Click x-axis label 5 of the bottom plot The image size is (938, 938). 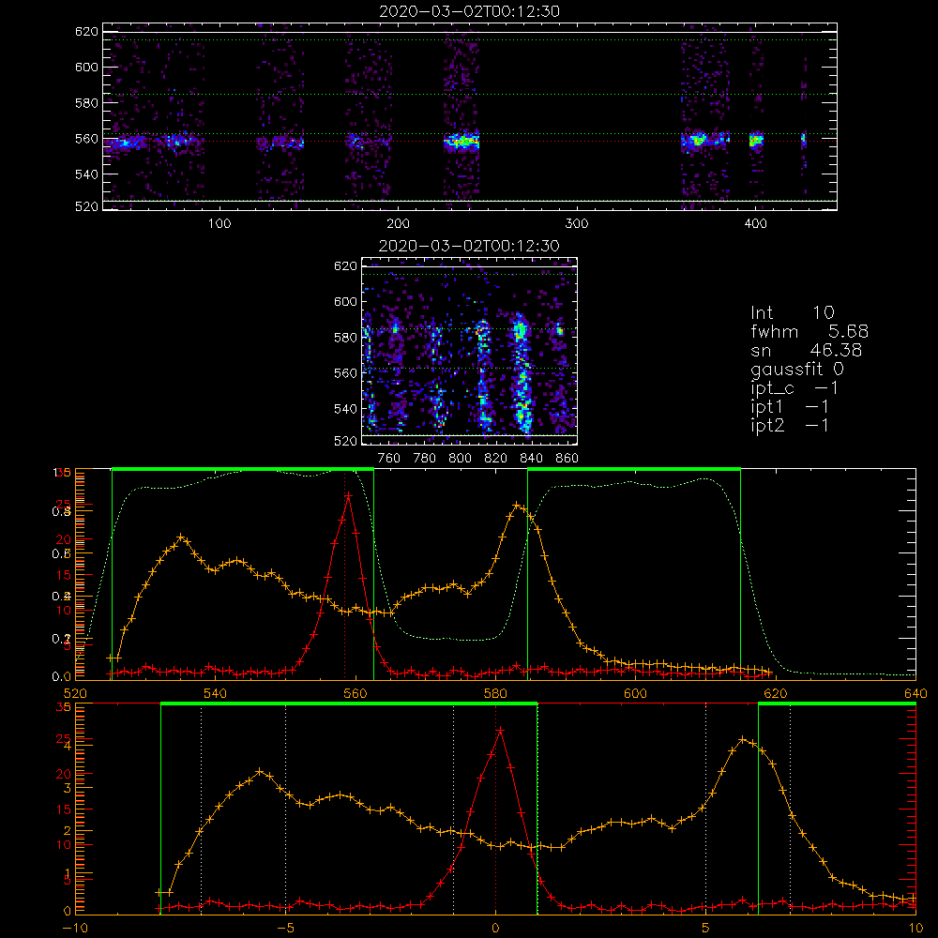pos(706,929)
